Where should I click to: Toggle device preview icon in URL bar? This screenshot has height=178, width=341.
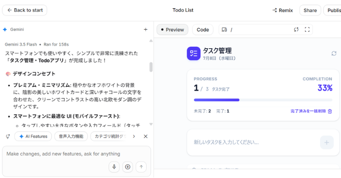pos(224,30)
